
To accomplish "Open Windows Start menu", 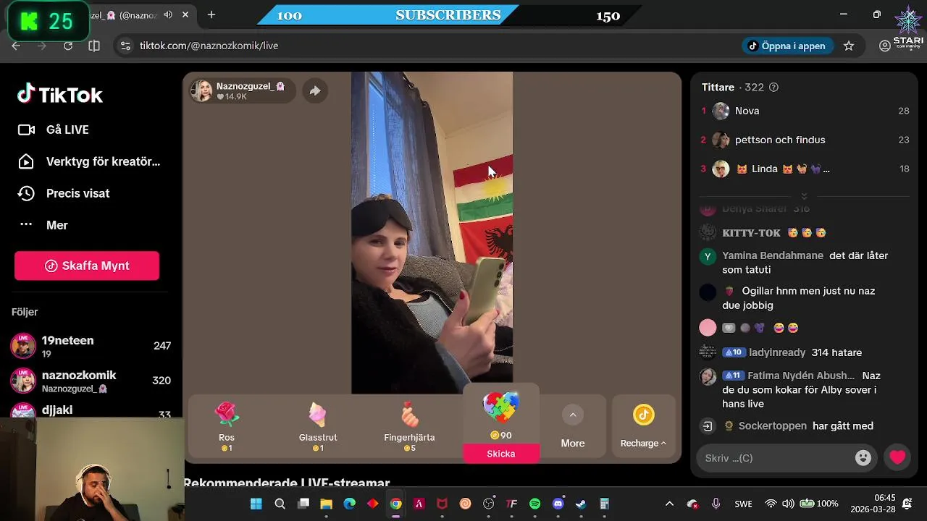I will [x=256, y=504].
